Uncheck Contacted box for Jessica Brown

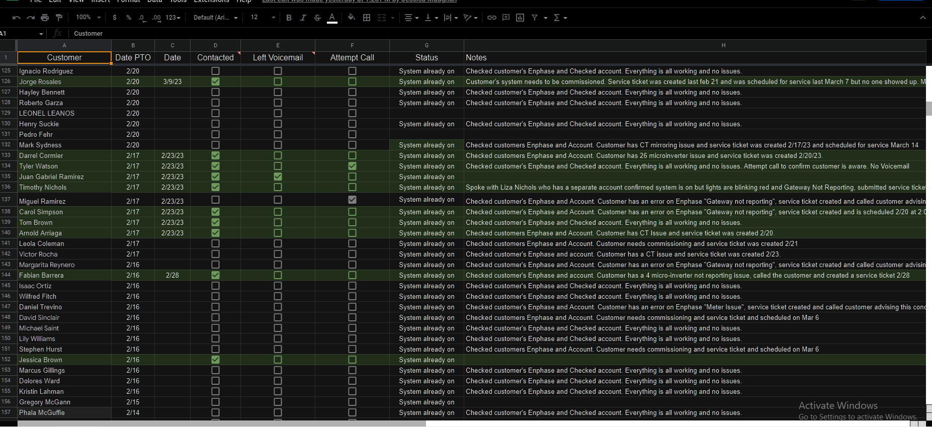point(215,360)
